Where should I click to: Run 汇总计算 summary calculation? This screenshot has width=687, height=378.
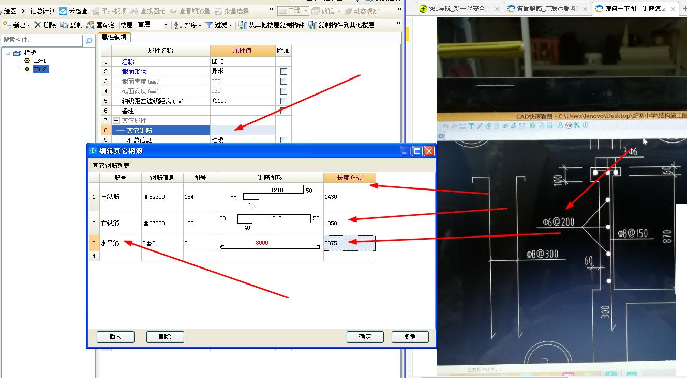click(x=38, y=11)
